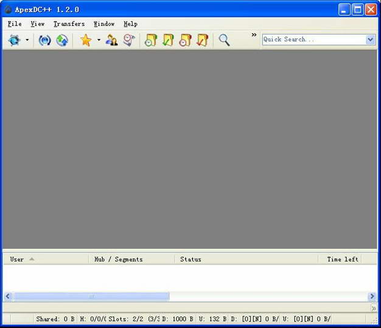Open the Window menu

[x=104, y=24]
